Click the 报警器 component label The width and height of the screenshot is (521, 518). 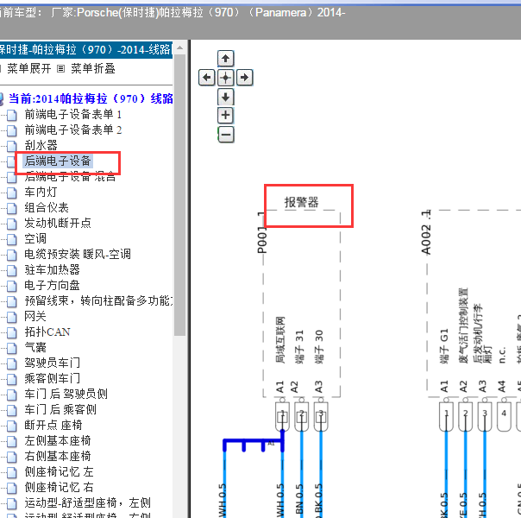click(301, 202)
